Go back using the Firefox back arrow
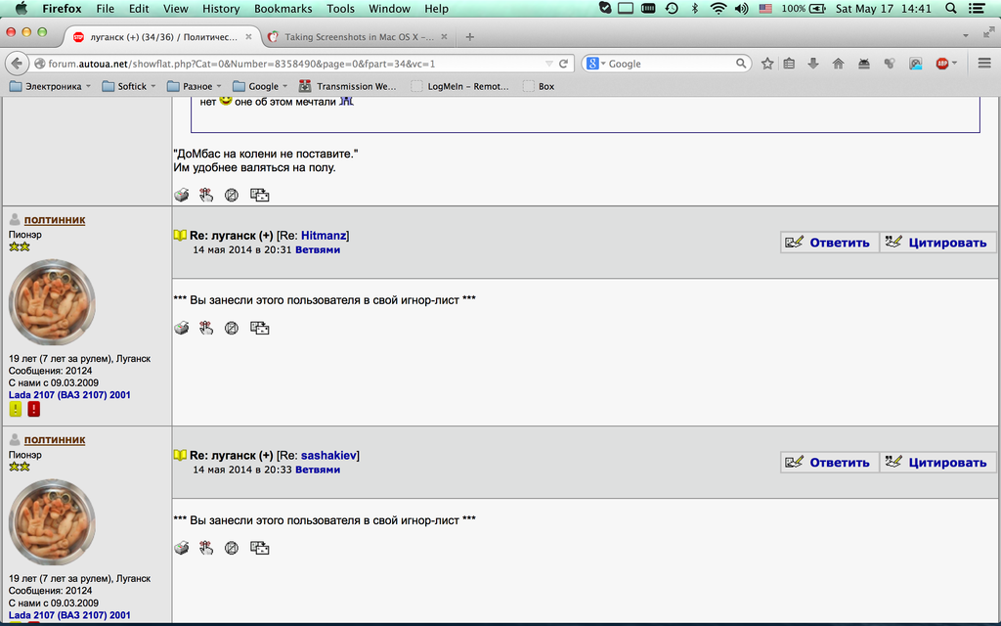The image size is (1001, 626). pyautogui.click(x=18, y=64)
